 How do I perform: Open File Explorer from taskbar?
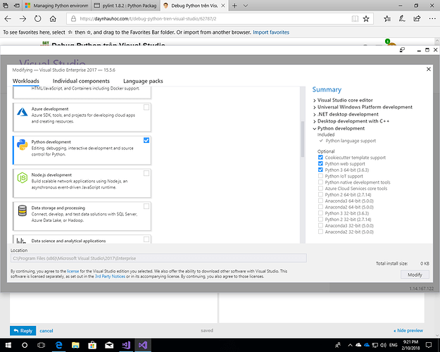click(75, 345)
